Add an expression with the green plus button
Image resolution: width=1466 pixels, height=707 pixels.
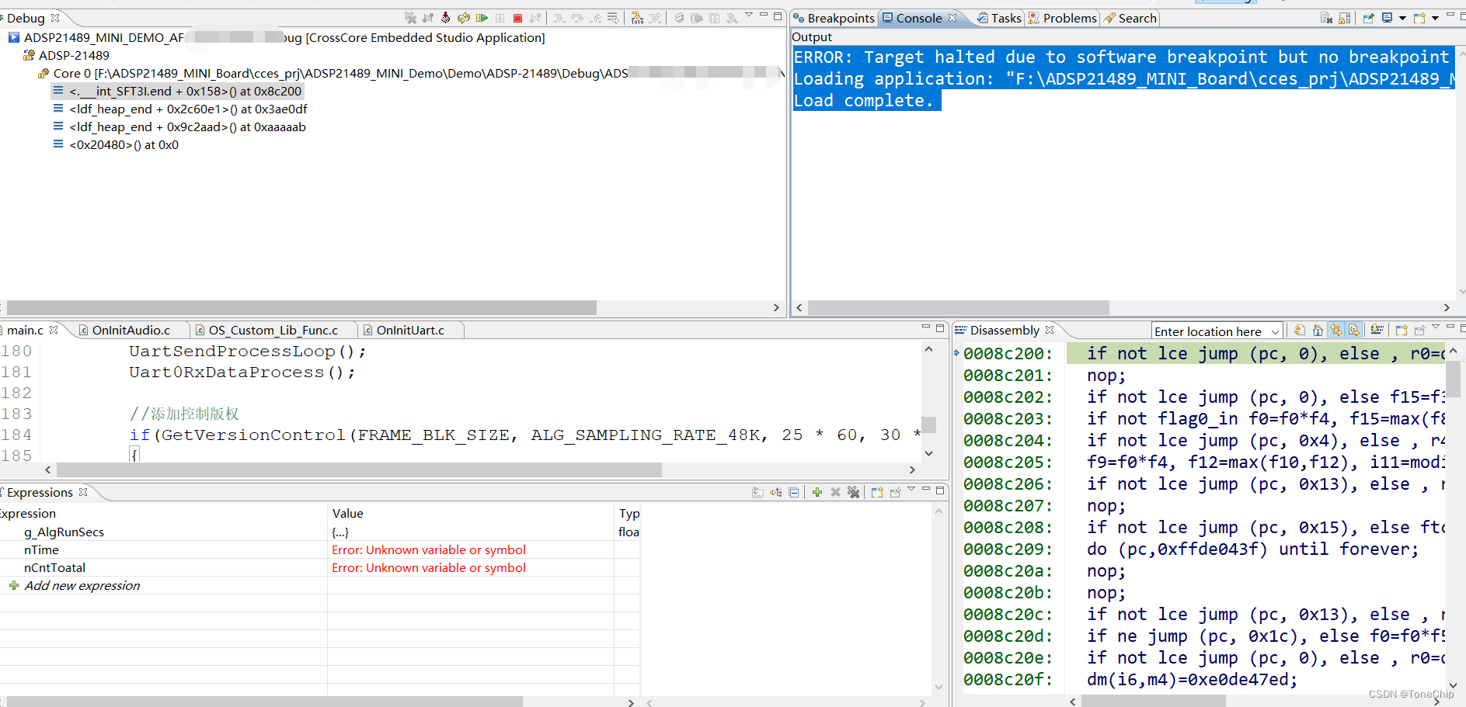click(x=817, y=492)
